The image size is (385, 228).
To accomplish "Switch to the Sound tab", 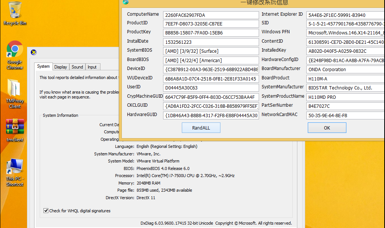I will tap(77, 67).
